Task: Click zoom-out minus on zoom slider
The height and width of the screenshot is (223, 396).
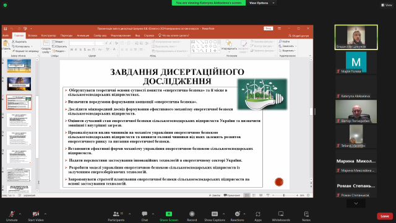Action: (x=273, y=195)
